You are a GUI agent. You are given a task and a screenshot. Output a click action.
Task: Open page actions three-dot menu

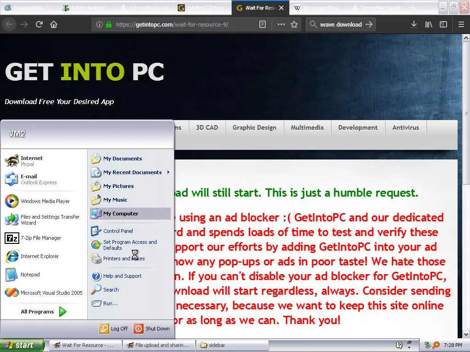point(281,24)
